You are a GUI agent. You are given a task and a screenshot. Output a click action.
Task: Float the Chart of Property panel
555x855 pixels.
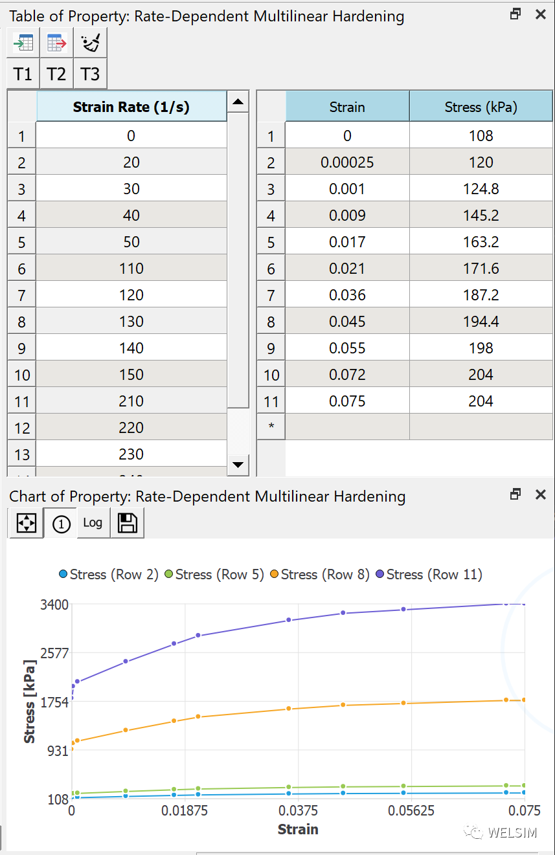tap(515, 494)
